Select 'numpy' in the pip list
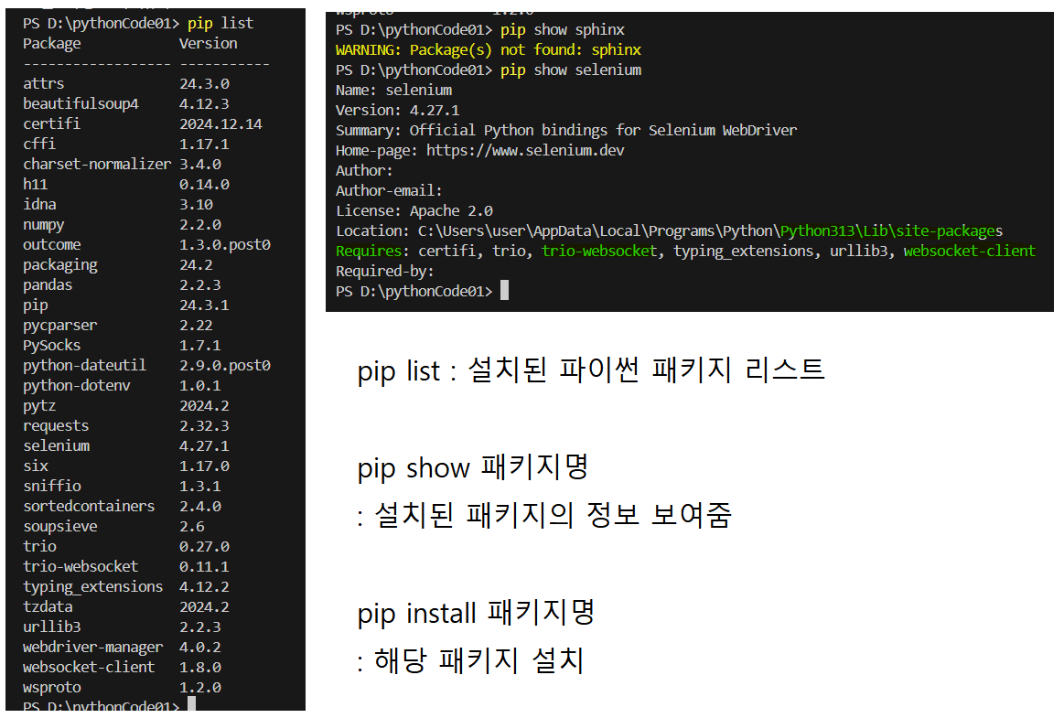The width and height of the screenshot is (1064, 718). click(43, 225)
